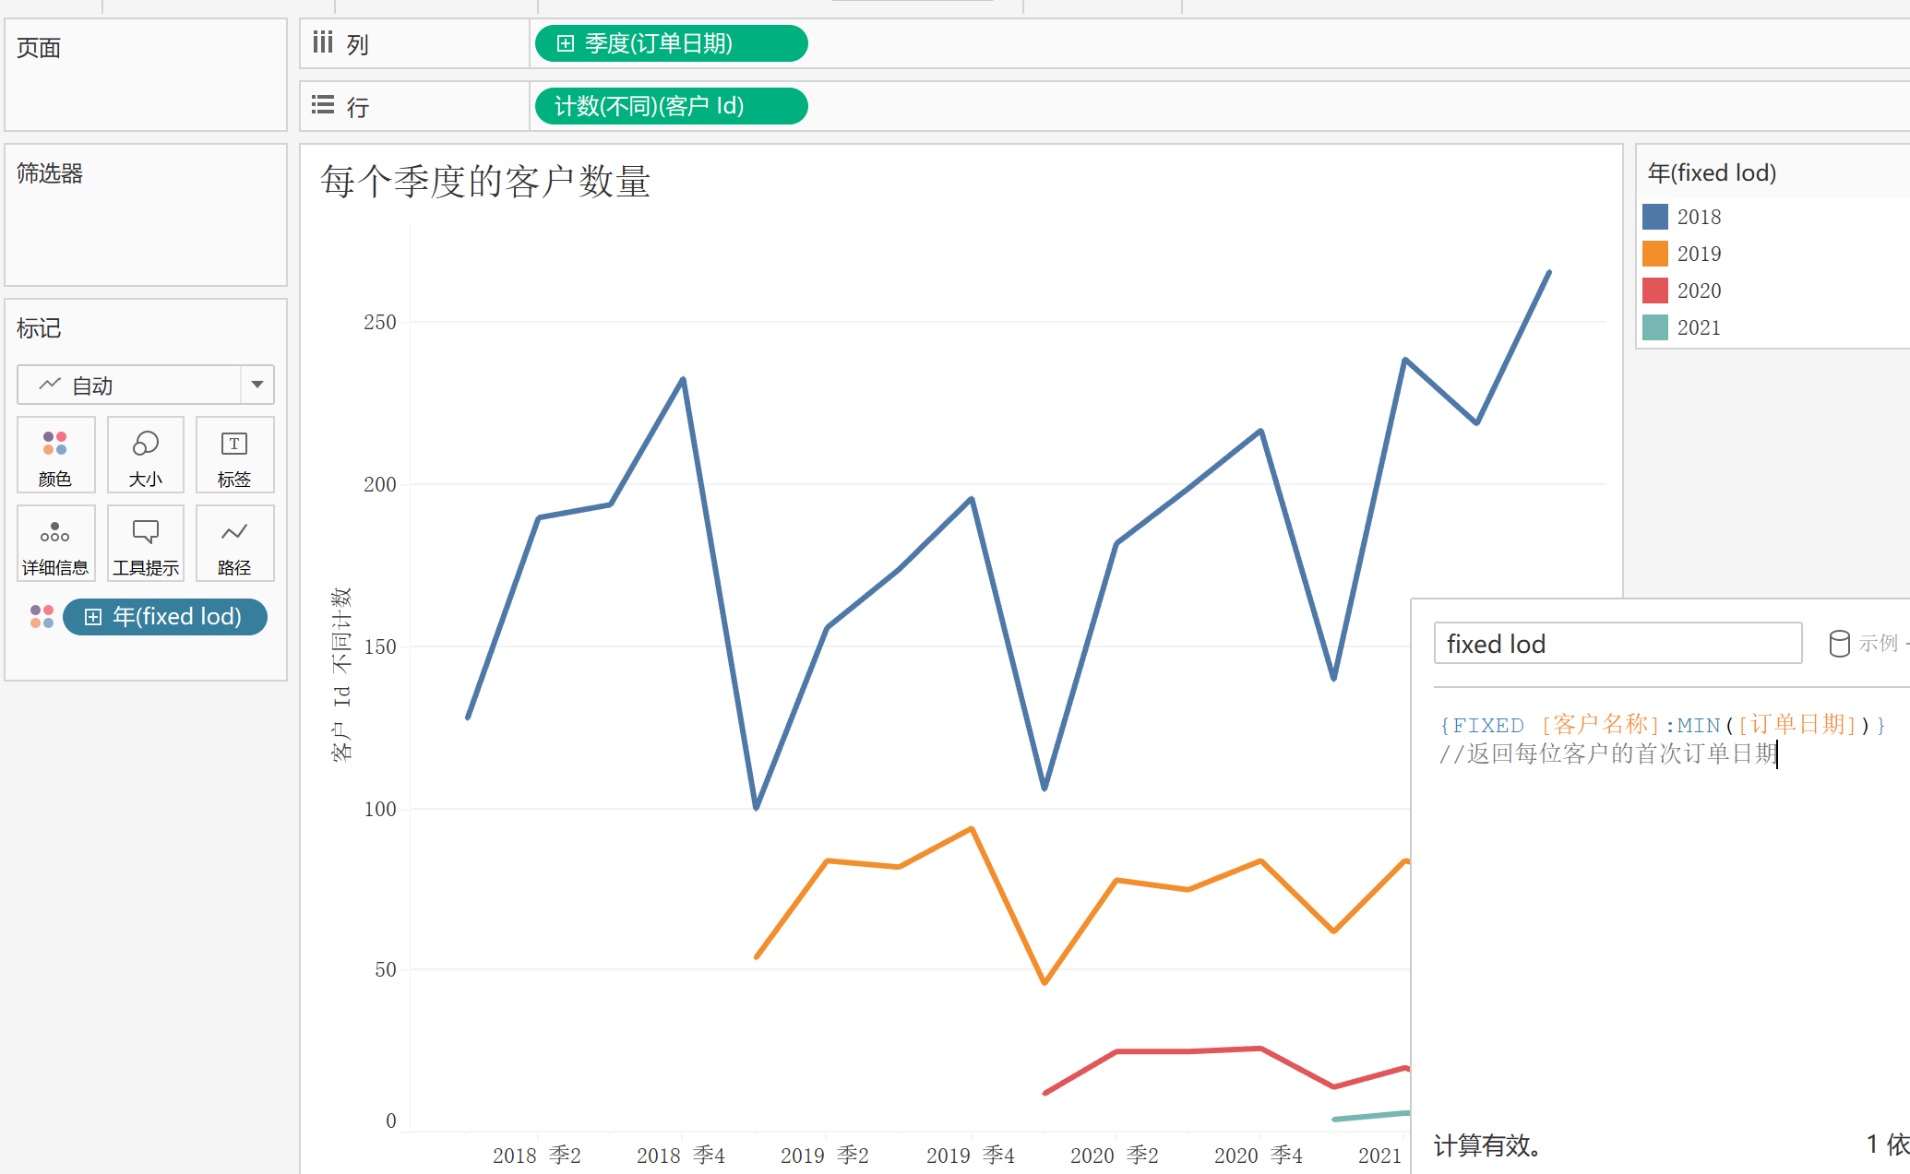Click the database icon beside 示例

1839,644
